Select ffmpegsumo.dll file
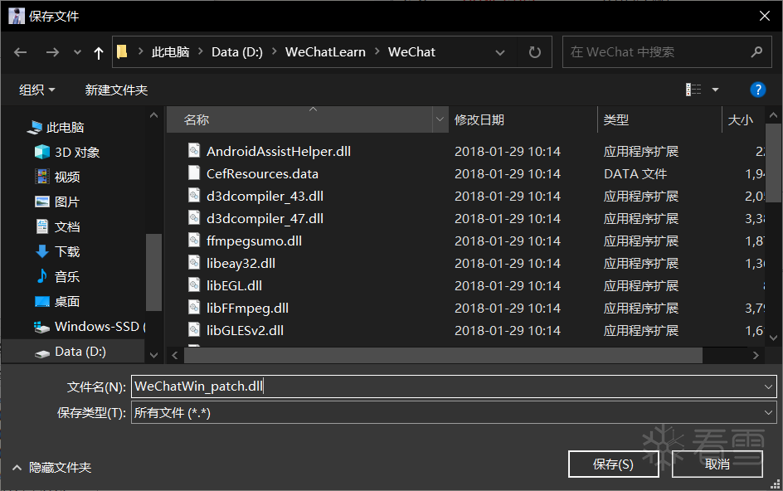 click(254, 241)
